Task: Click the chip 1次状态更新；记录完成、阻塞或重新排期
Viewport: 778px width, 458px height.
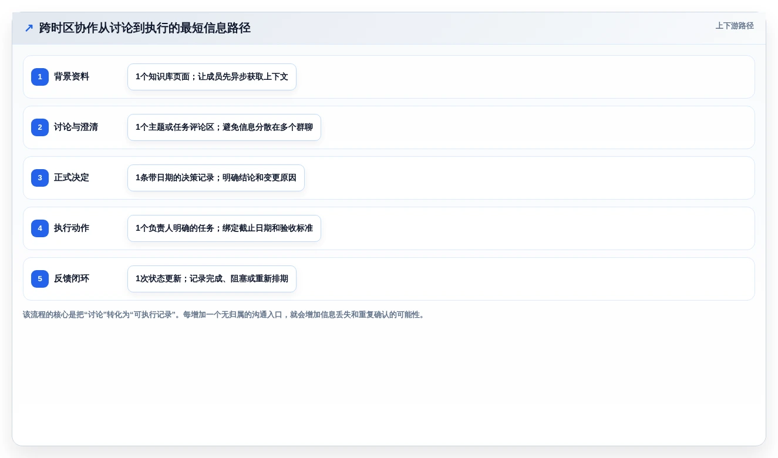Action: [x=212, y=279]
